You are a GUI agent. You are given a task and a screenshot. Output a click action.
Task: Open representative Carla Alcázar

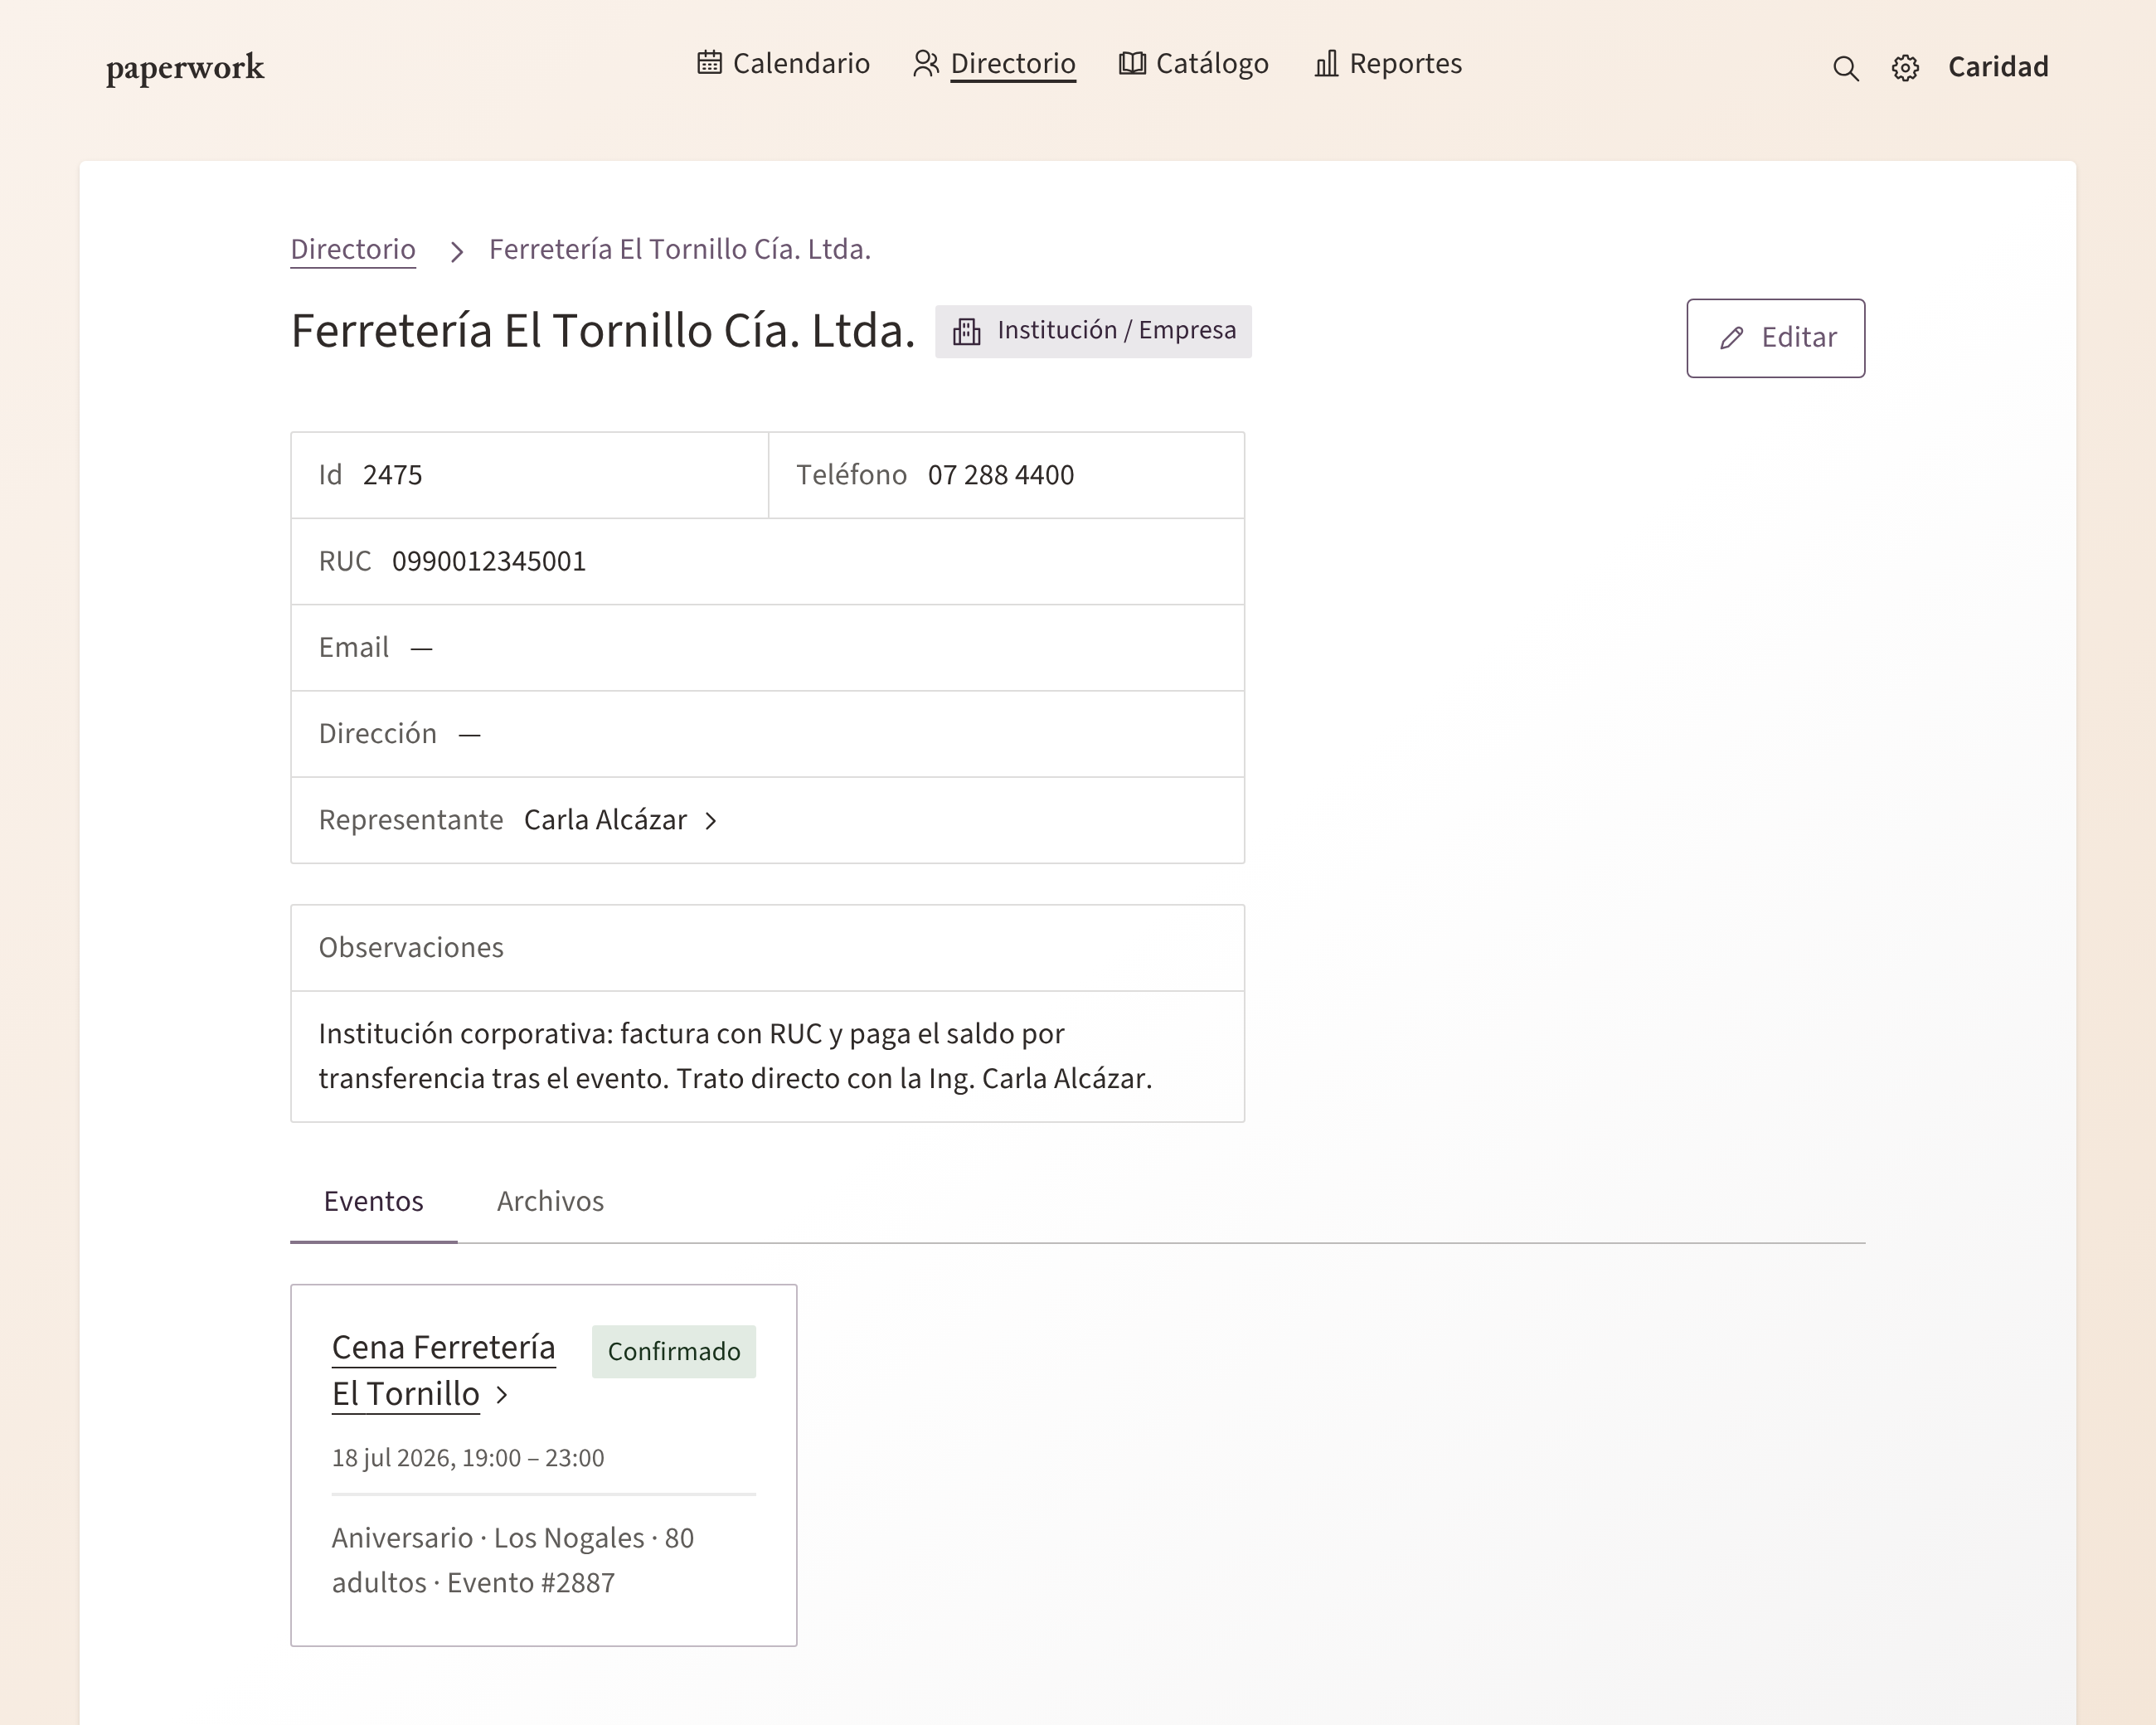click(605, 820)
